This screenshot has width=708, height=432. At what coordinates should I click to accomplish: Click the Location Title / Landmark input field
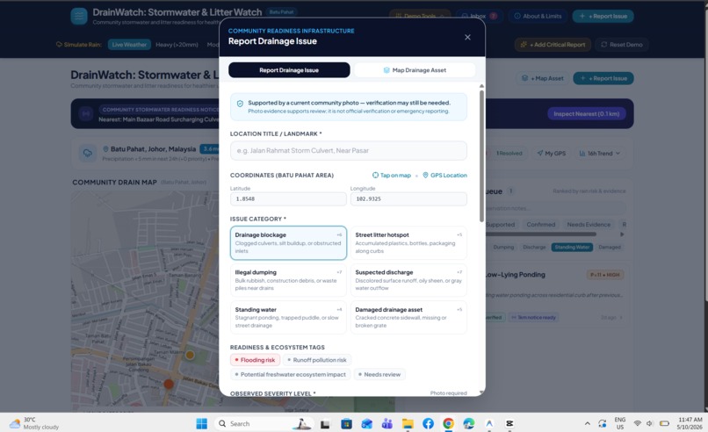pyautogui.click(x=348, y=150)
